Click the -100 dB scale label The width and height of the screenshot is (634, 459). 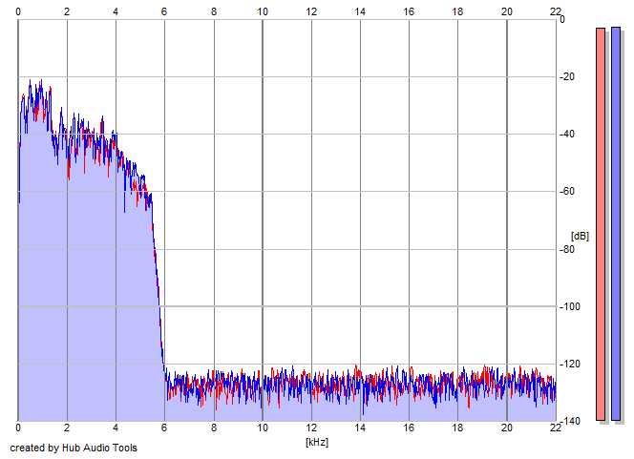tap(570, 306)
